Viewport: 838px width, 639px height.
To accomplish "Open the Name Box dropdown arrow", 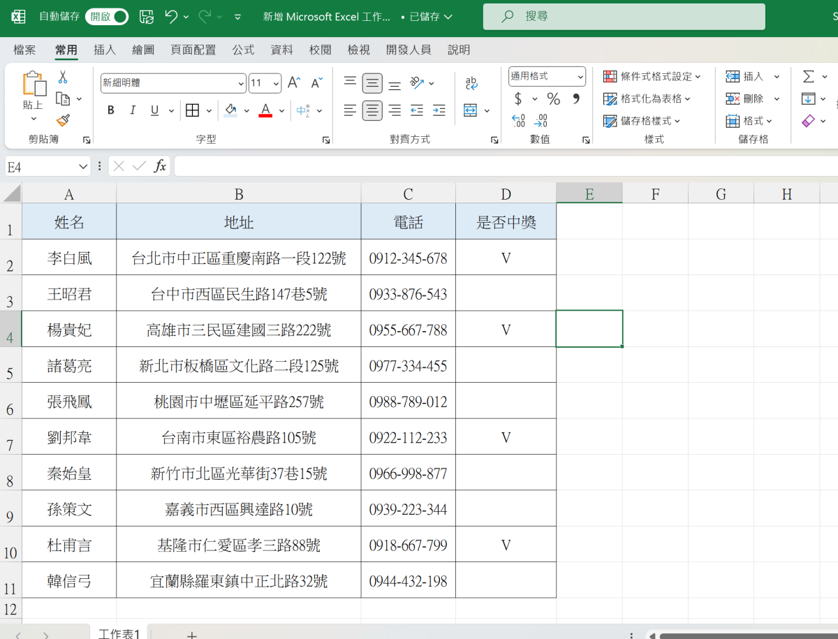I will click(84, 166).
